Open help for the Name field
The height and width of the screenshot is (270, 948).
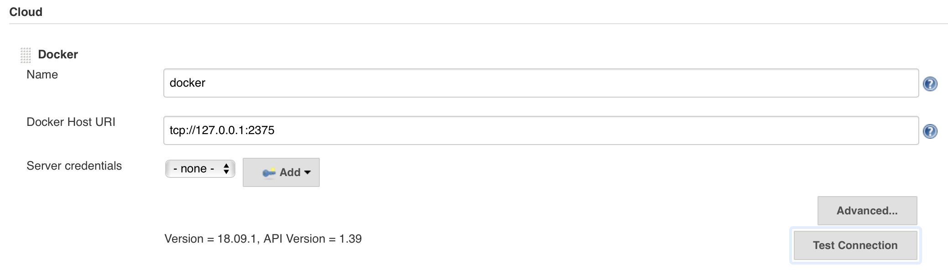coord(930,84)
